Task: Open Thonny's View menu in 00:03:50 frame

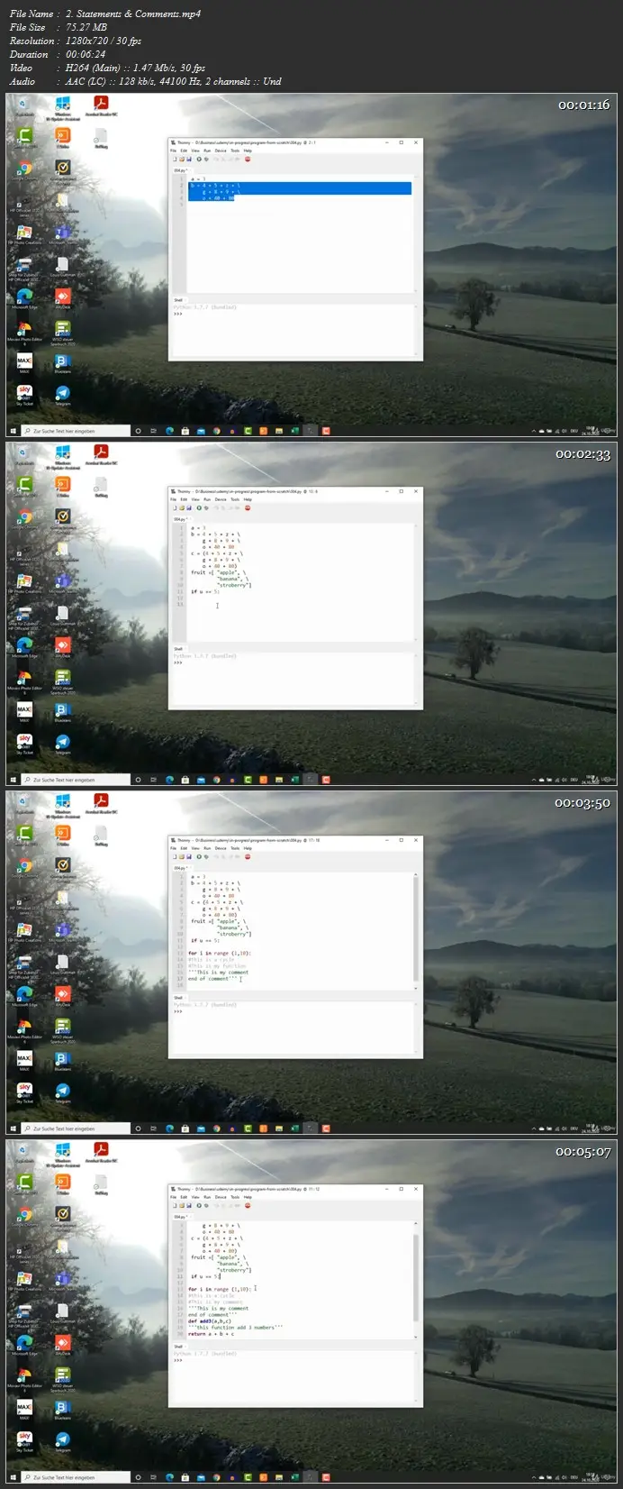Action: (x=195, y=848)
